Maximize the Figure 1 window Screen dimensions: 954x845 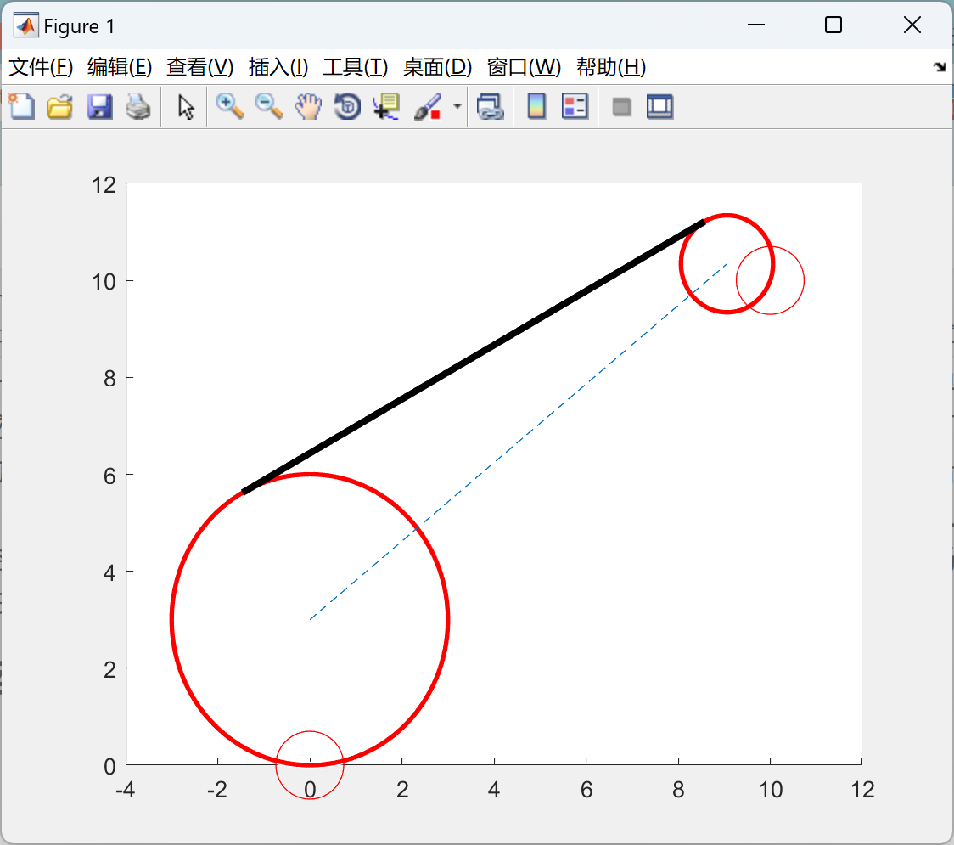point(833,25)
